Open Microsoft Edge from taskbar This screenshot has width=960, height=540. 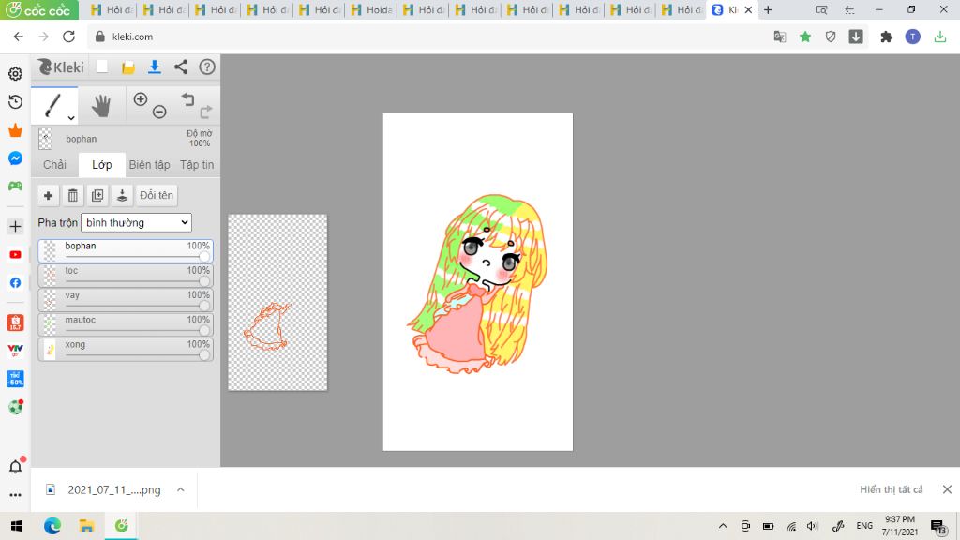pyautogui.click(x=52, y=526)
